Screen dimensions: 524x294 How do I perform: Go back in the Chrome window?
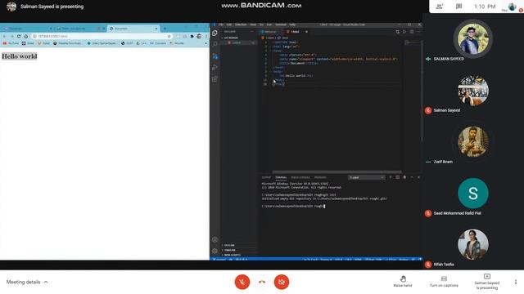click(5, 36)
